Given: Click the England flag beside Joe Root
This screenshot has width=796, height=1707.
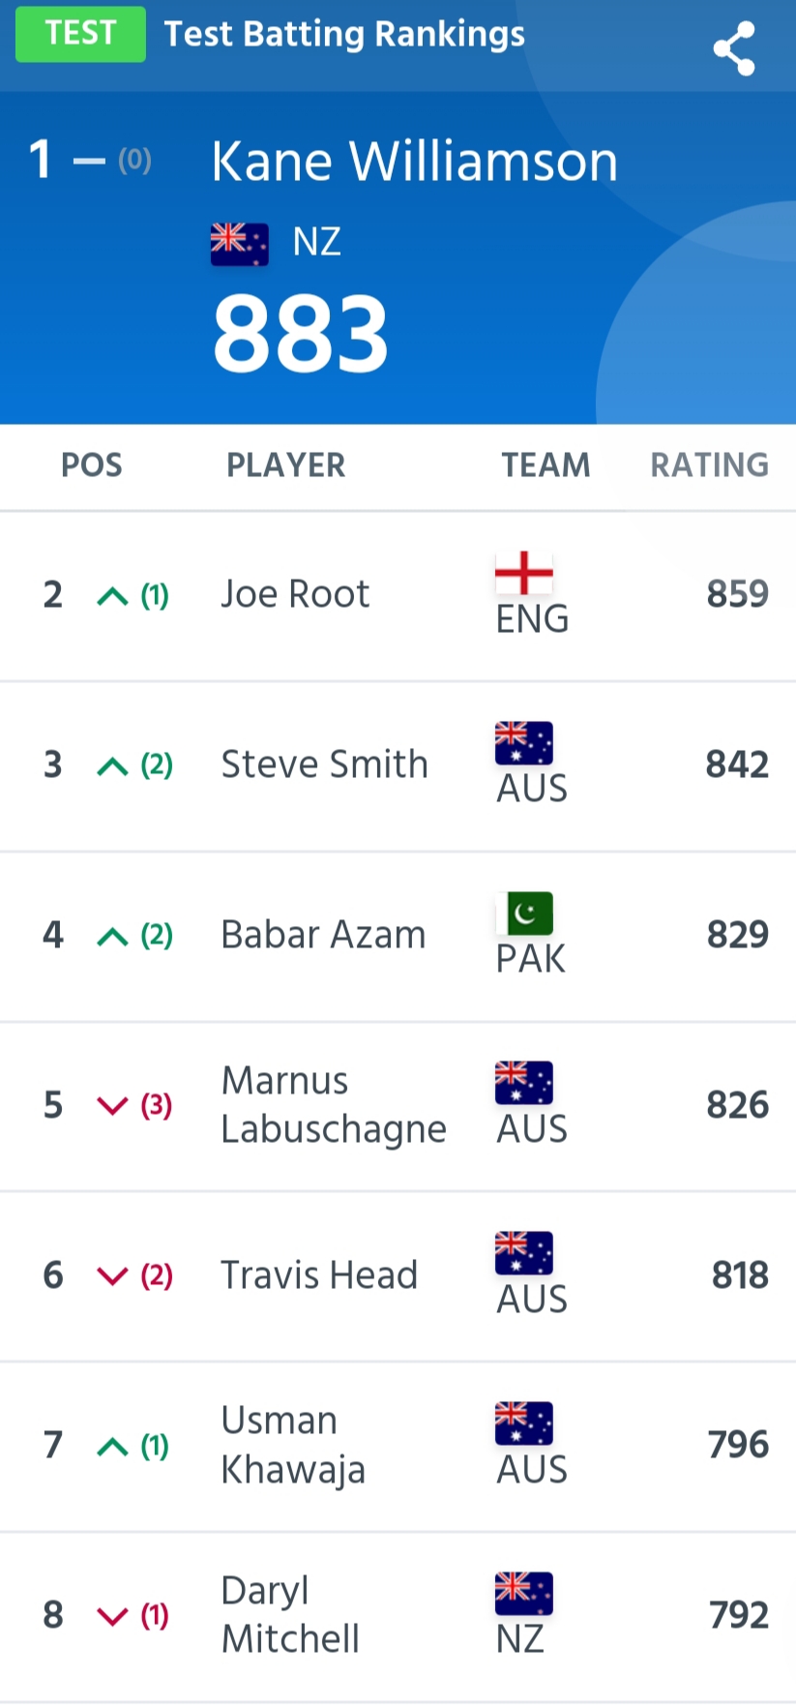Looking at the screenshot, I should (523, 573).
